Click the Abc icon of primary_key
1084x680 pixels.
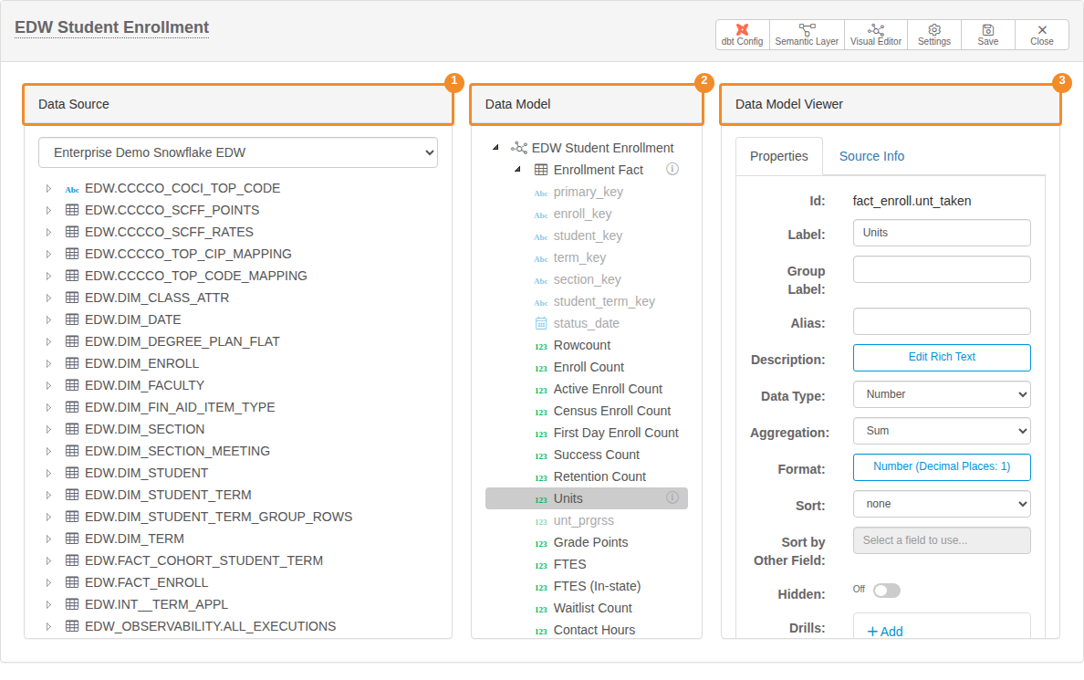pos(540,193)
